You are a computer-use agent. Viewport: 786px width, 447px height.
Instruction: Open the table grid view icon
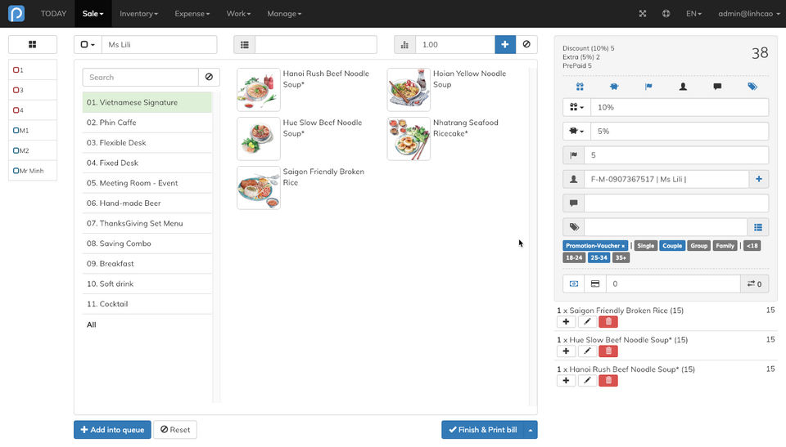point(33,45)
